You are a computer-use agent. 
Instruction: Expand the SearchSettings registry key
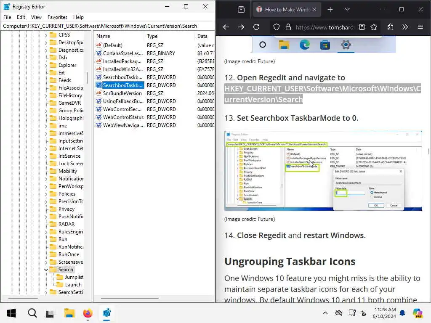point(46,293)
